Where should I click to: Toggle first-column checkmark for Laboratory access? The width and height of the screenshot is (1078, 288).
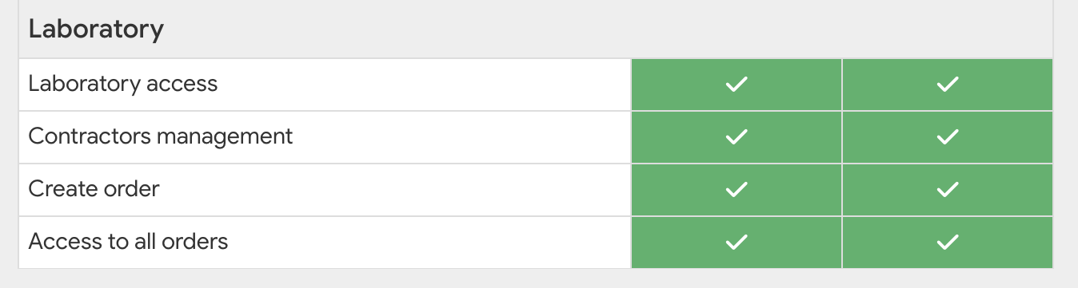point(736,84)
